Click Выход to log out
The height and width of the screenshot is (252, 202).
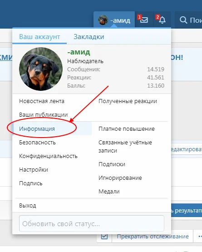click(28, 206)
